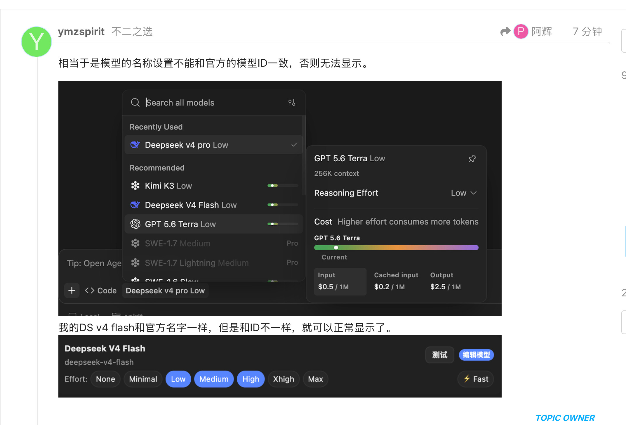626x425 pixels.
Task: Enable the Xhigh effort option
Action: point(284,379)
